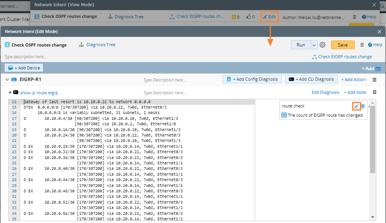Click the Diagnosis Tree icon in Edit Mode

coord(81,45)
